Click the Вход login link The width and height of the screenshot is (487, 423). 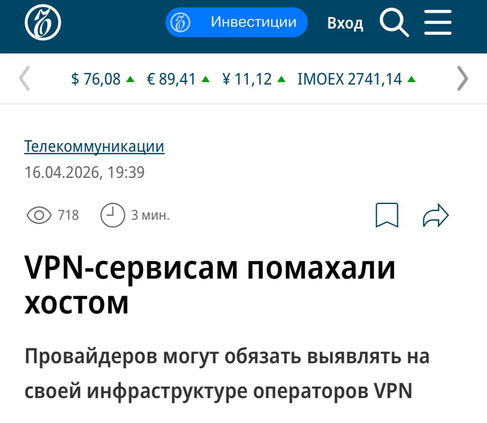[345, 23]
